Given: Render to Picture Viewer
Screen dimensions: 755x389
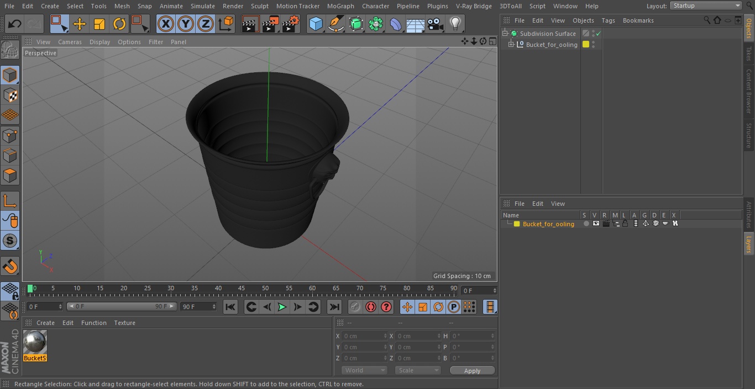Looking at the screenshot, I should tap(270, 24).
